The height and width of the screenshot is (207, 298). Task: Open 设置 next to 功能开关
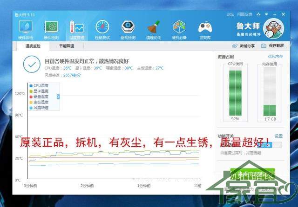pos(278,136)
